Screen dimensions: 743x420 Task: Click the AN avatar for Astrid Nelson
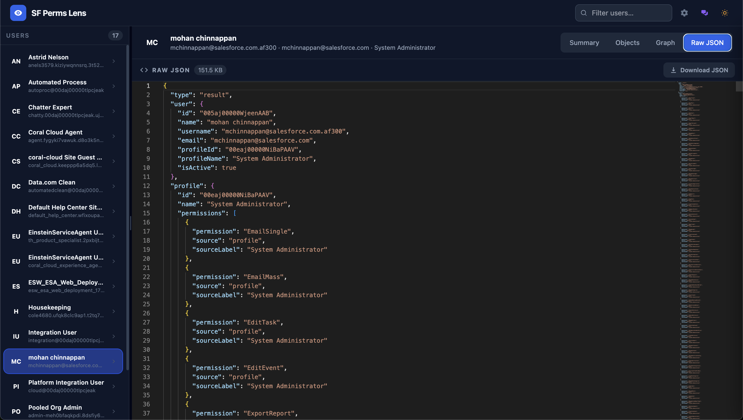[16, 61]
